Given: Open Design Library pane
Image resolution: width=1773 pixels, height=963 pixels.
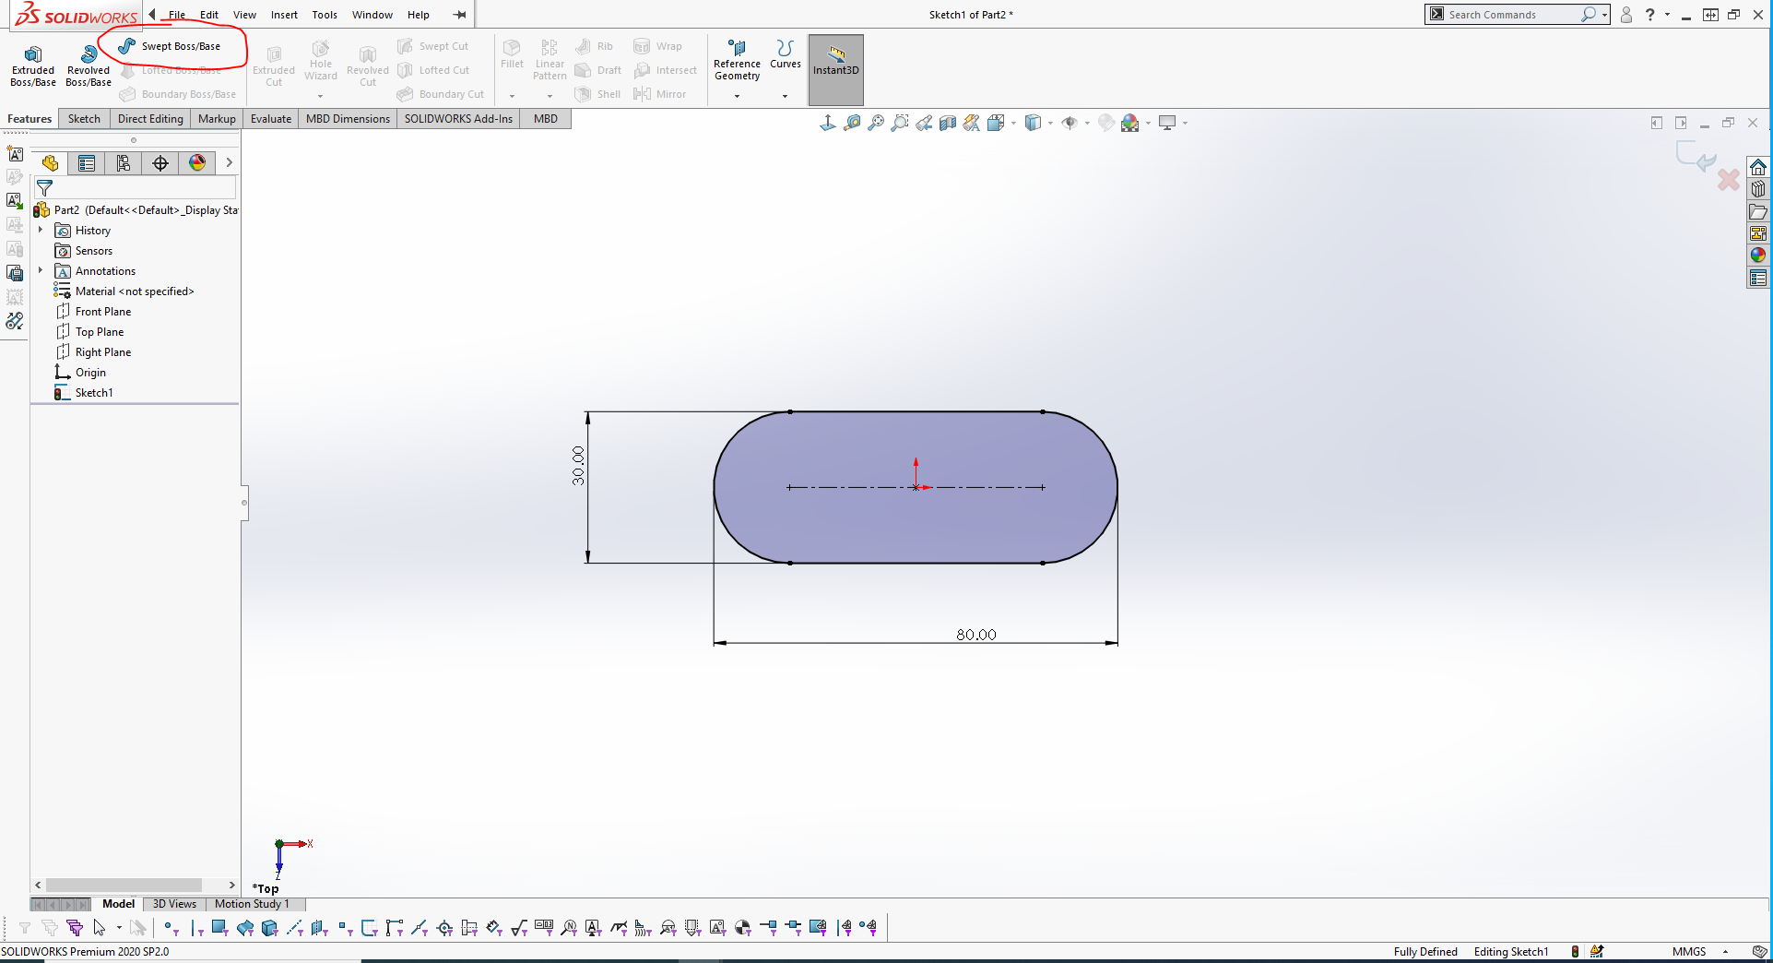Looking at the screenshot, I should click(x=1758, y=189).
